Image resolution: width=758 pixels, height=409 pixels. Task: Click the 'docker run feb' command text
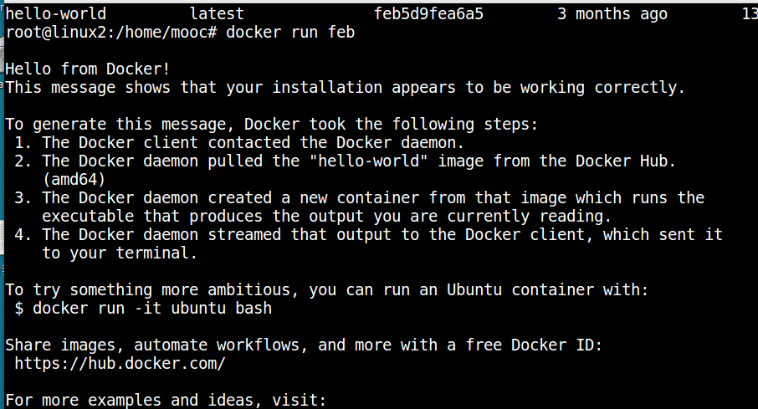pos(290,32)
